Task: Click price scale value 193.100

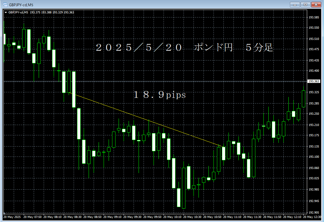Action: 314,157
